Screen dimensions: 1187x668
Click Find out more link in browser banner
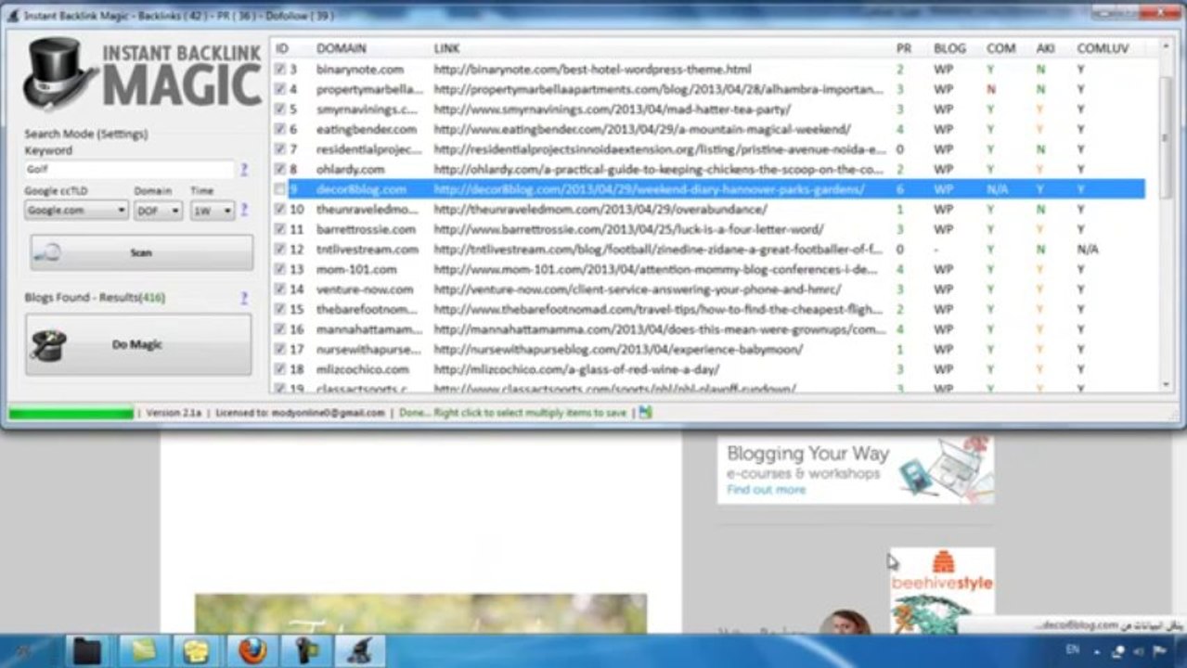tap(766, 490)
